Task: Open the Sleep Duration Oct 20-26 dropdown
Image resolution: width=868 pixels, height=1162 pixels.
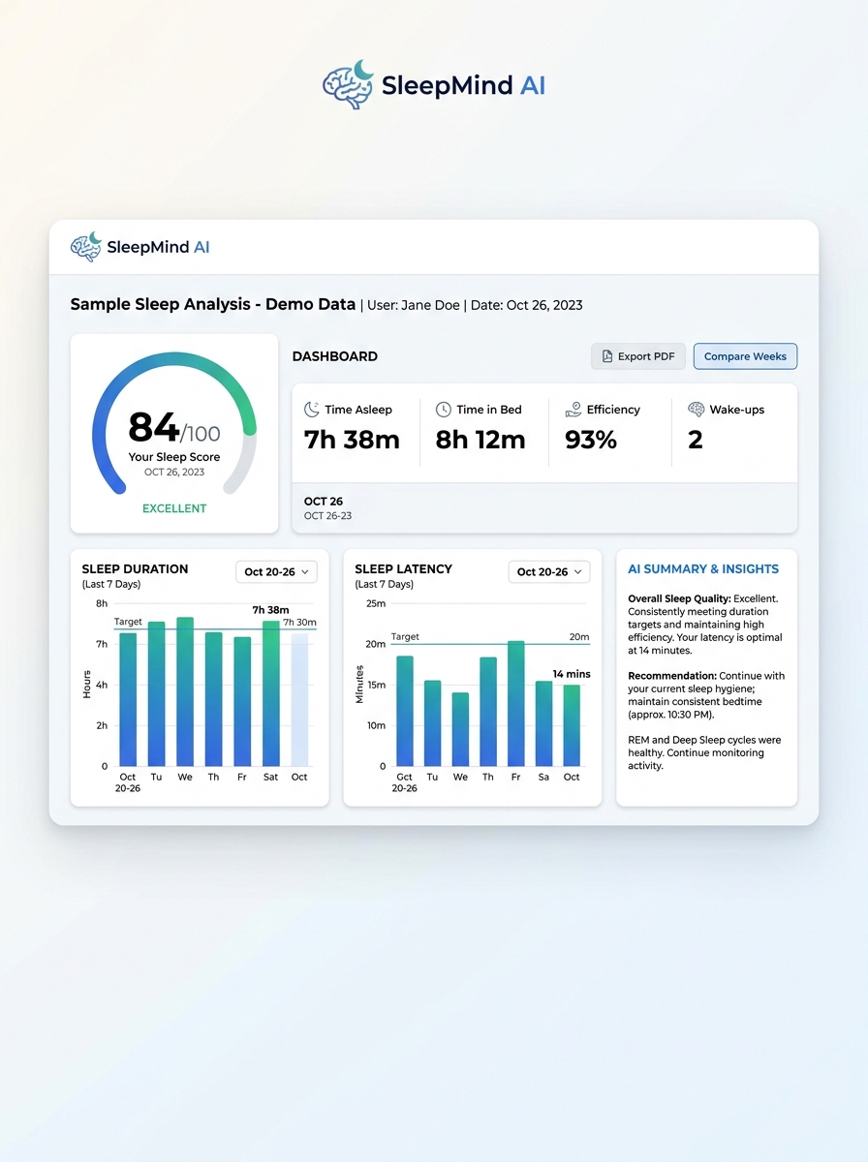Action: tap(276, 572)
